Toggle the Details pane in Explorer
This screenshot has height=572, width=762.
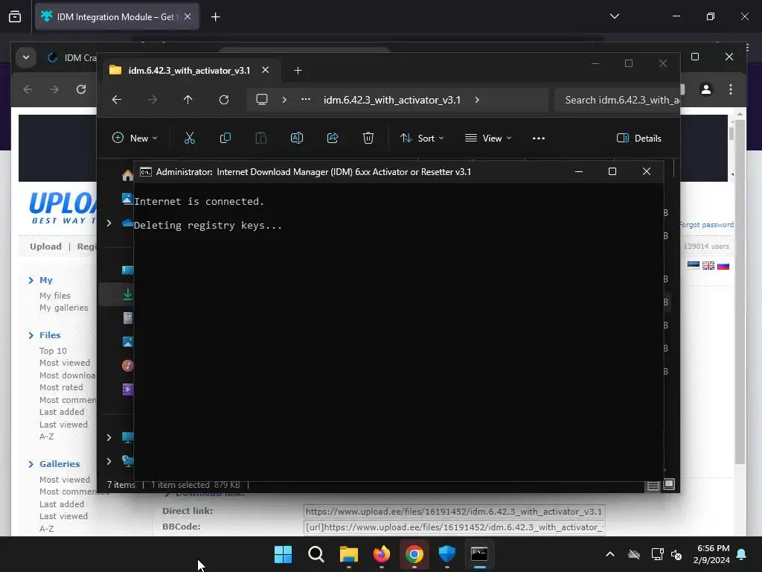(639, 138)
